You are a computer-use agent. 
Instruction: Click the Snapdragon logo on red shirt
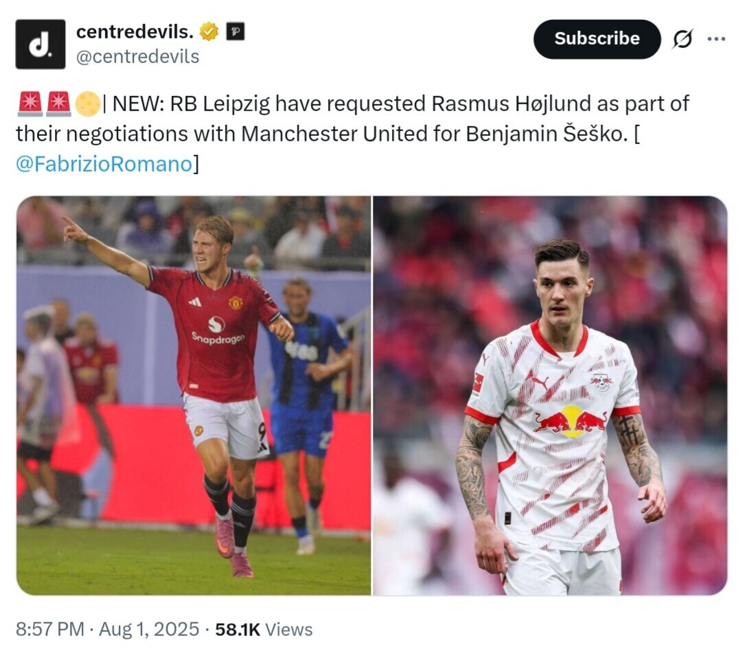pos(218,331)
